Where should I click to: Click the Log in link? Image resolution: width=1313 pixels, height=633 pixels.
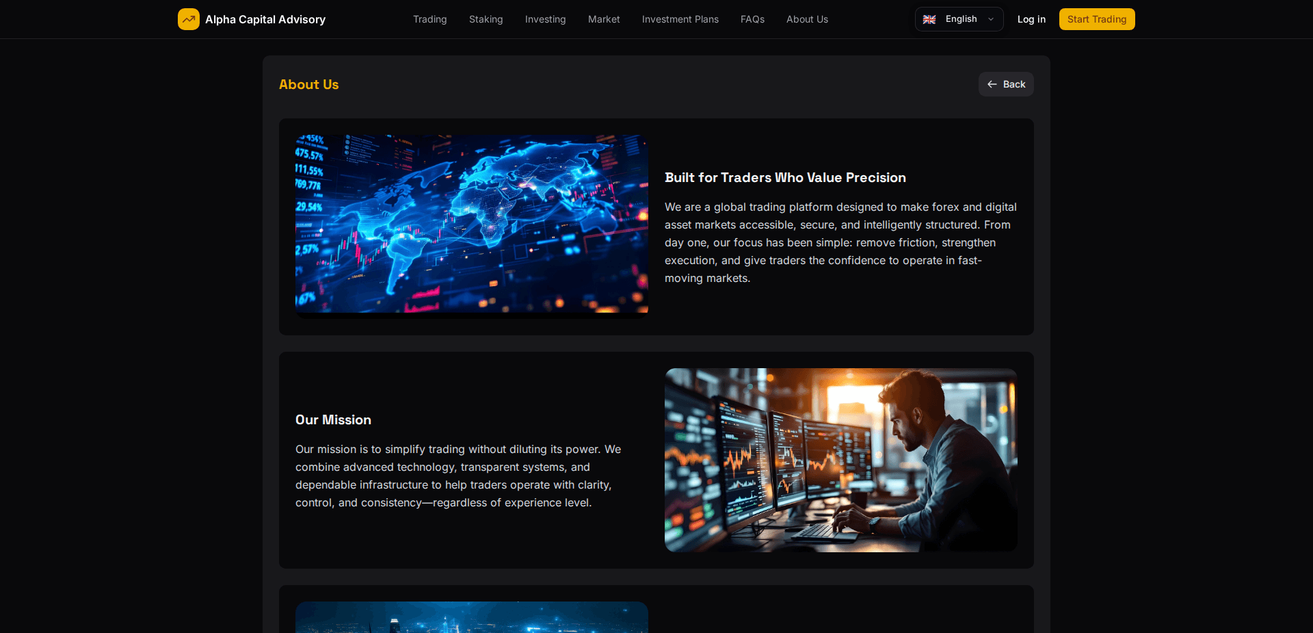click(1031, 19)
